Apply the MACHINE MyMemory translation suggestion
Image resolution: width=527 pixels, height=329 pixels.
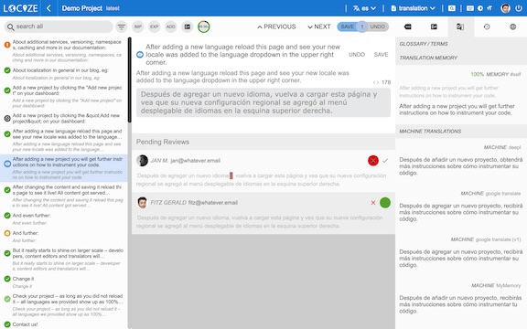[460, 304]
